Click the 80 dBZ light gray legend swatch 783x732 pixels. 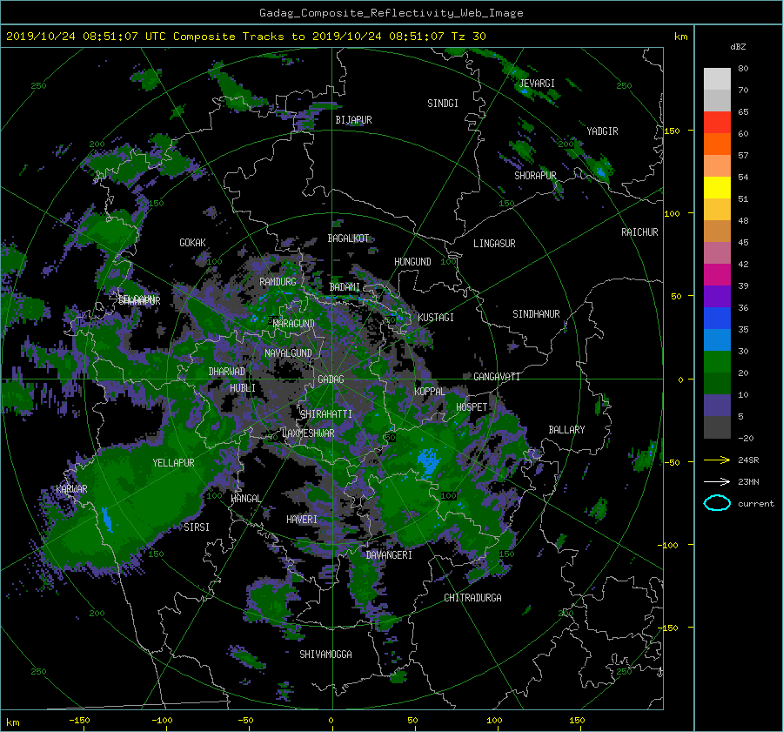(x=717, y=78)
